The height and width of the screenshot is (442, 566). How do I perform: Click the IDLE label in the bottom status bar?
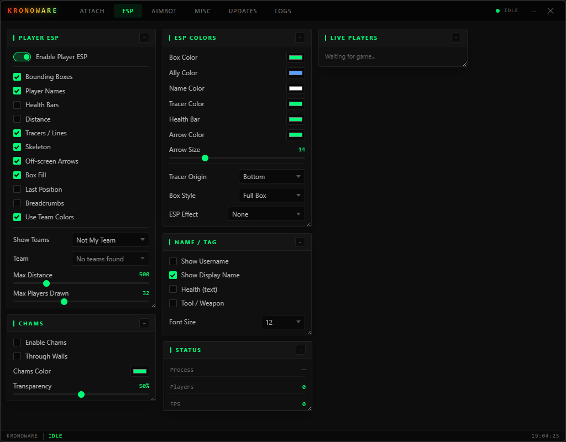coord(55,436)
